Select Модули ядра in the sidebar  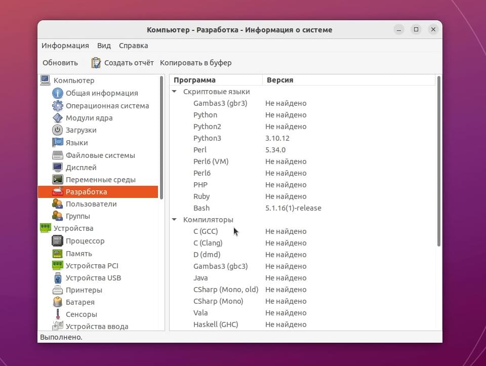coord(89,118)
